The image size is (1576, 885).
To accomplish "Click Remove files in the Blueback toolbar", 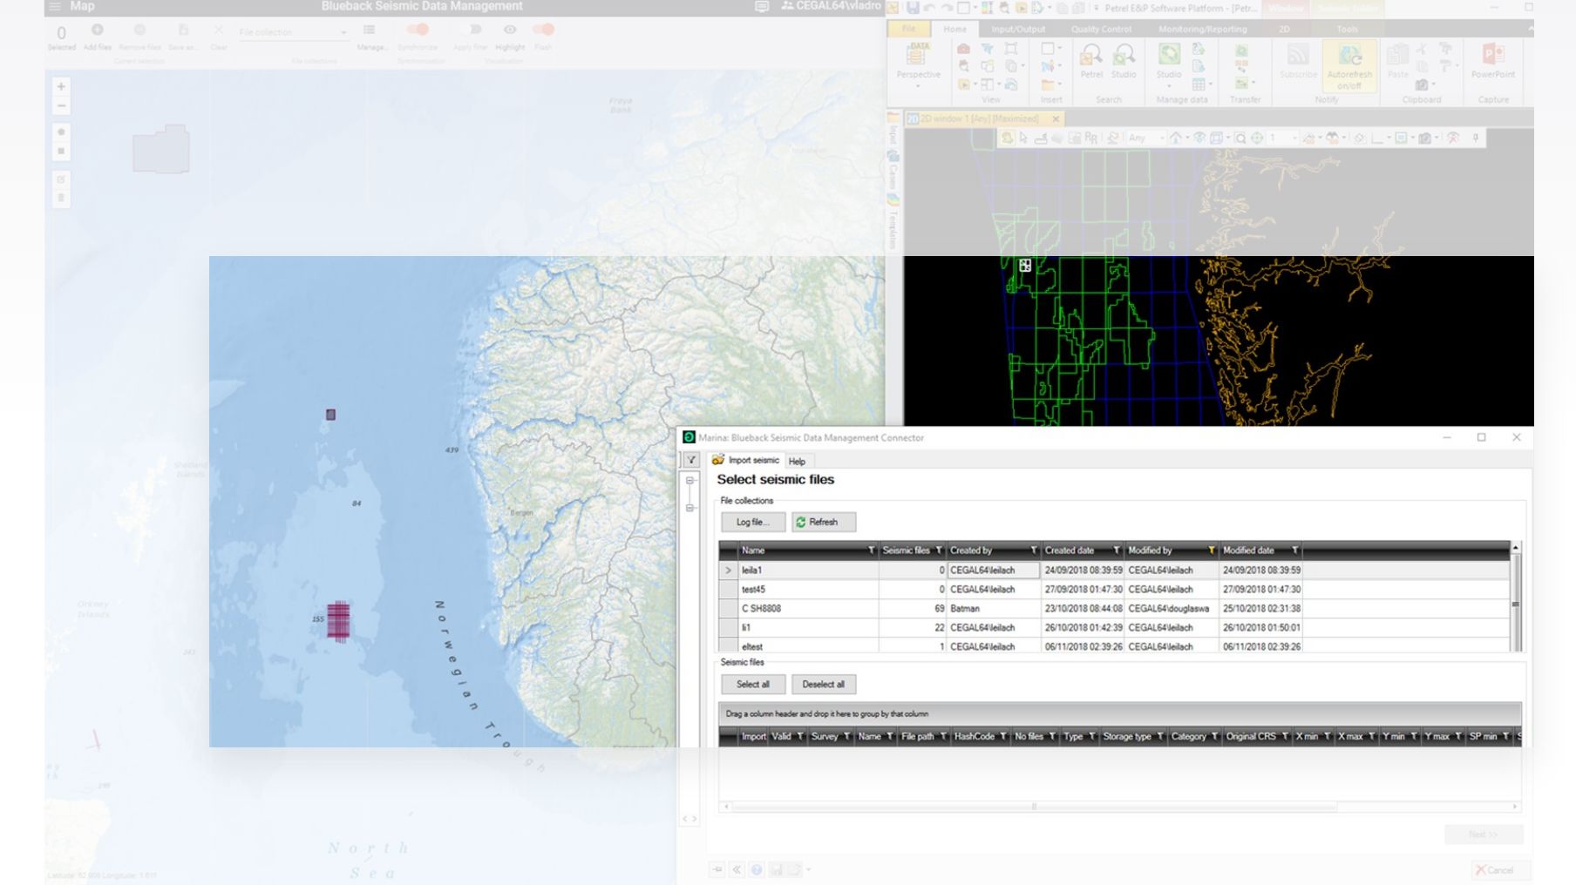I will (139, 37).
